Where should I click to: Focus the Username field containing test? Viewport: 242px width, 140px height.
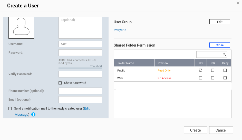[x=80, y=44]
